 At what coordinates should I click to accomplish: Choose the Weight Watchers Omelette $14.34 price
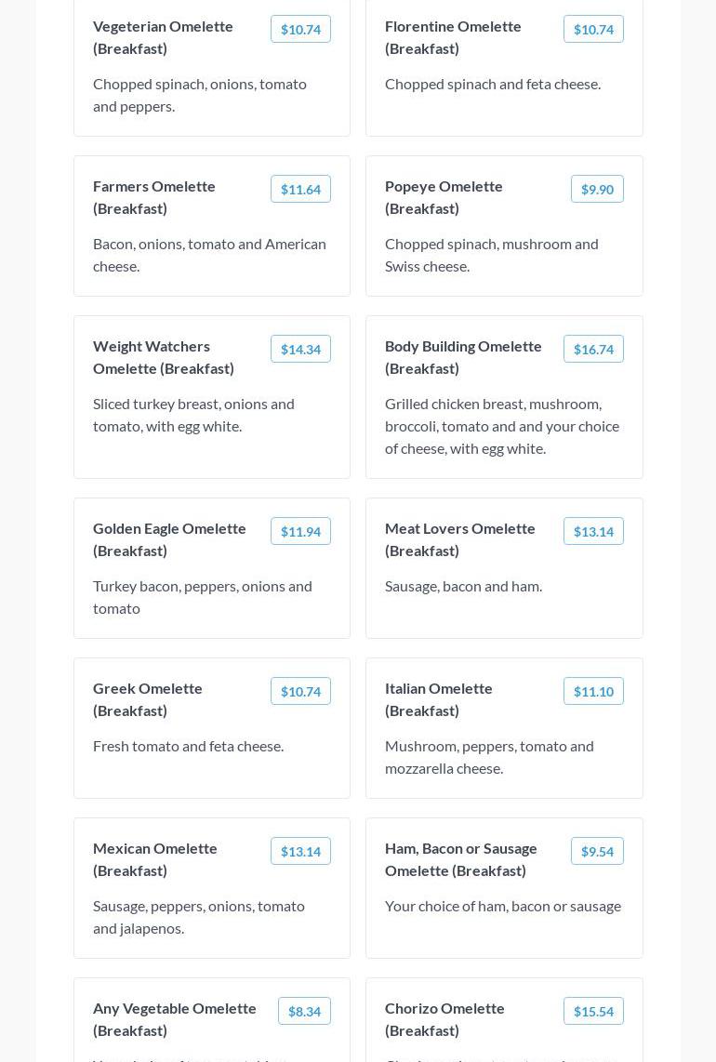click(x=300, y=350)
